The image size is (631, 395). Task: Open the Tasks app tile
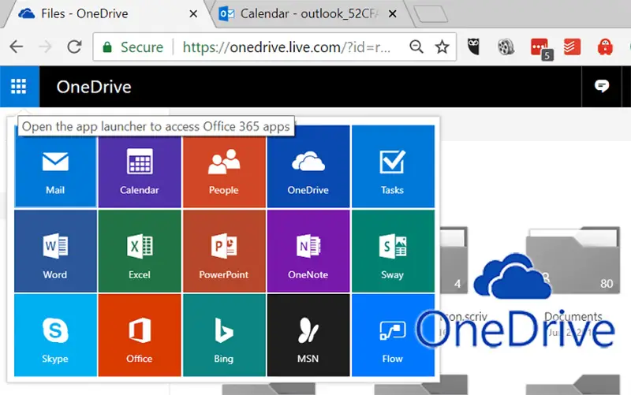[x=393, y=166]
